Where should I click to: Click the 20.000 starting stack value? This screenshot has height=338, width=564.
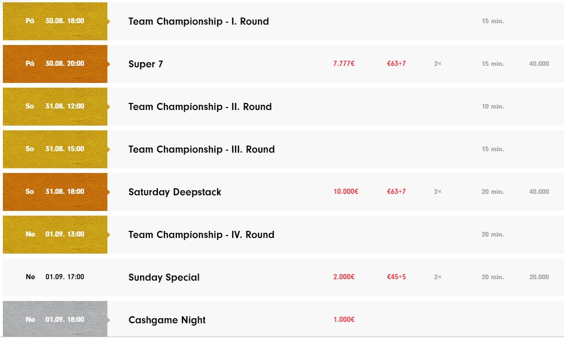click(539, 277)
